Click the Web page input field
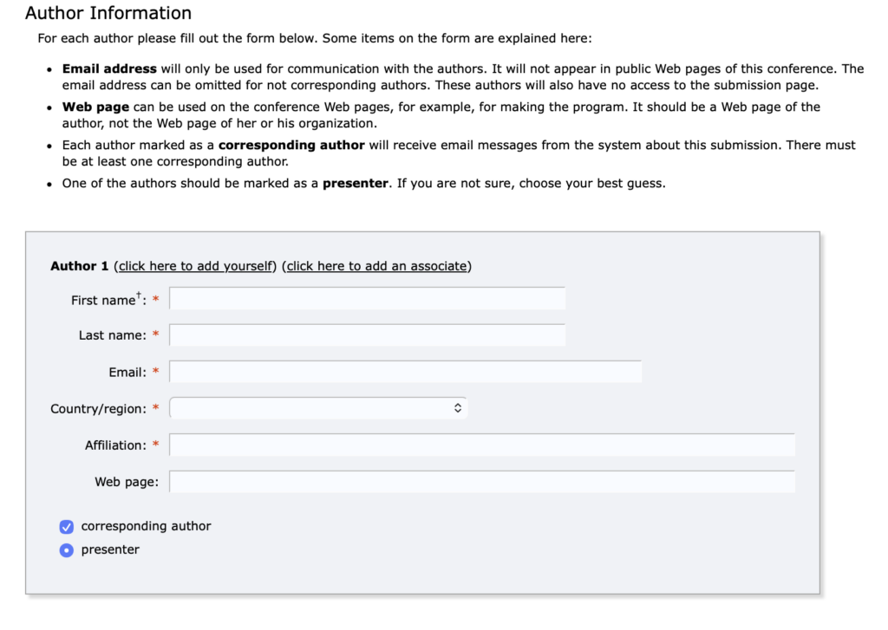The height and width of the screenshot is (630, 888). (x=482, y=482)
